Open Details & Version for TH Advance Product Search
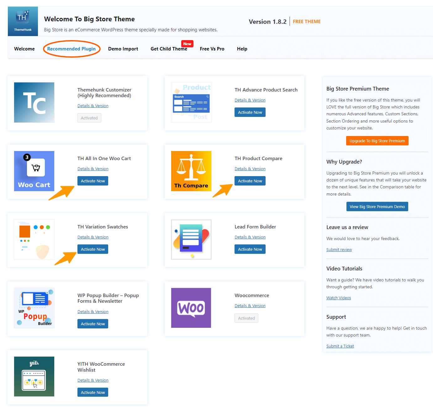Screen dimensions: 433x408 click(250, 100)
